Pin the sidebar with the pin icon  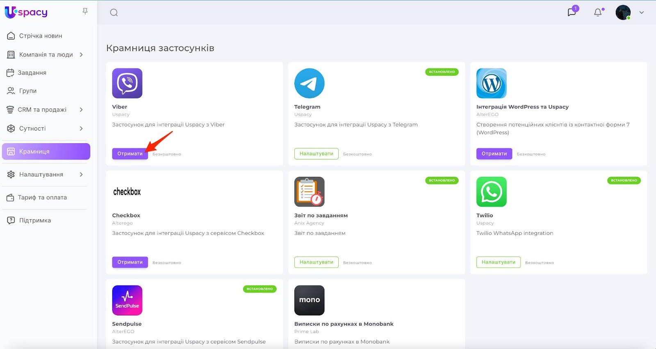tap(85, 11)
